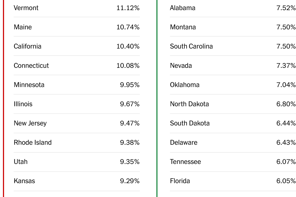Click California in the left list
Viewport: 296px width, 197px height.
pos(27,46)
